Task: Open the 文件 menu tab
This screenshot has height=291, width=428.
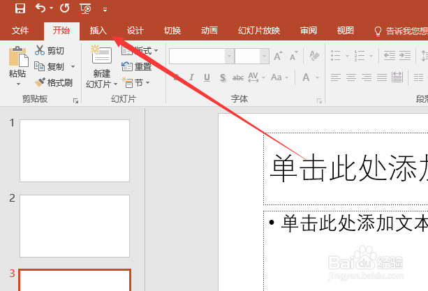Action: point(20,31)
